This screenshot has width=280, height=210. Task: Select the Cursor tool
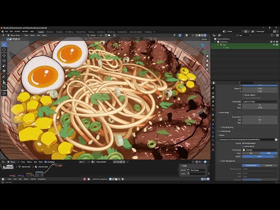[x=4, y=50]
